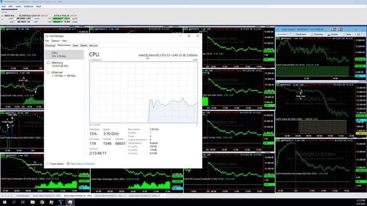This screenshot has height=206, width=367.
Task: Open Resource Monitor link in Task Manager
Action: coord(81,164)
